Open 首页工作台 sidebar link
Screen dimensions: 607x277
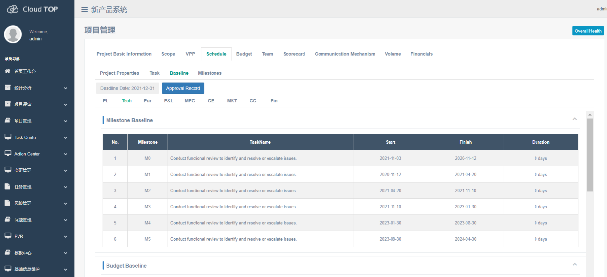(25, 71)
